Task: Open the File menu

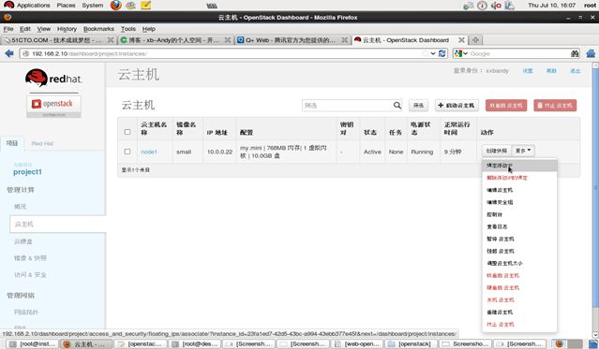Action: pos(8,29)
